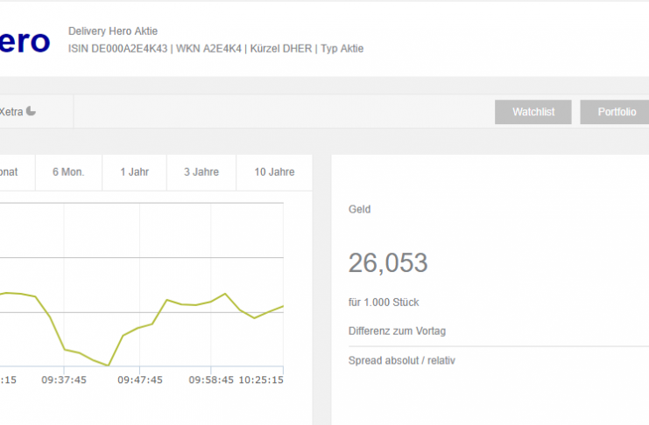Viewport: 649px width, 425px height.
Task: Click the 09:58:45 time axis label
Action: (211, 380)
